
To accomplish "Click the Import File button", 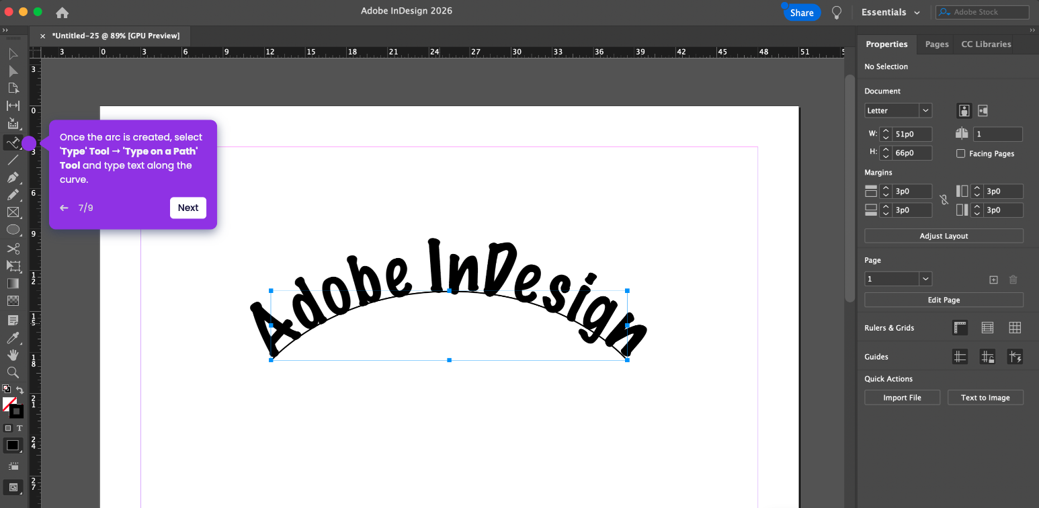I will pyautogui.click(x=902, y=398).
